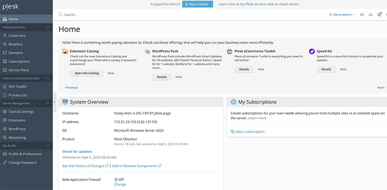
Task: Open Profile & Preferences
Action: point(26,154)
